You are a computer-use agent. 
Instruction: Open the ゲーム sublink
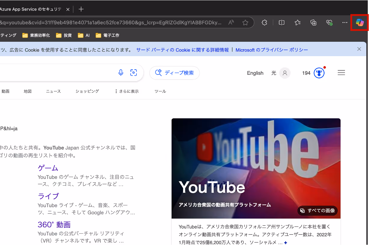48,168
